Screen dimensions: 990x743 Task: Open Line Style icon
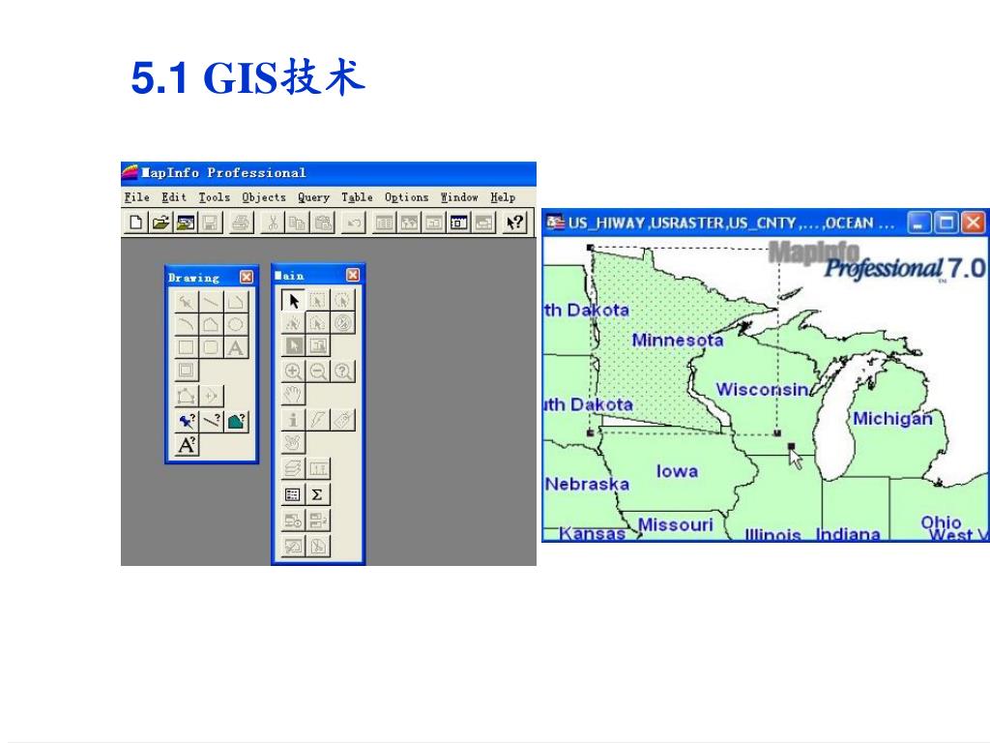tap(211, 421)
